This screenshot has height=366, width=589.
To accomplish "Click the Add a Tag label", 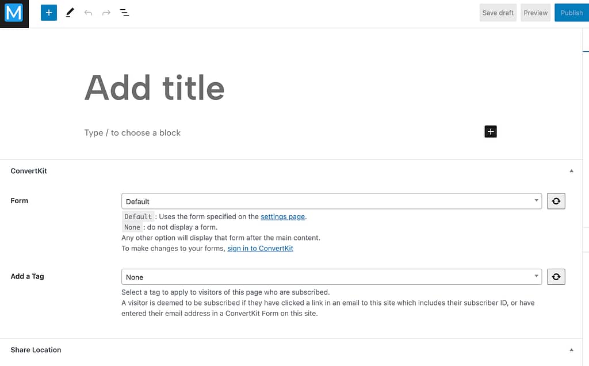I will (27, 276).
